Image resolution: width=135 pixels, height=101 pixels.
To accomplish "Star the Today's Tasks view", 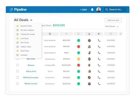I will tap(18, 47).
